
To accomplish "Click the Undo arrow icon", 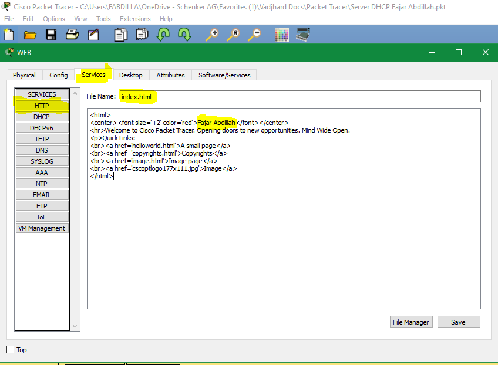I will (x=163, y=35).
